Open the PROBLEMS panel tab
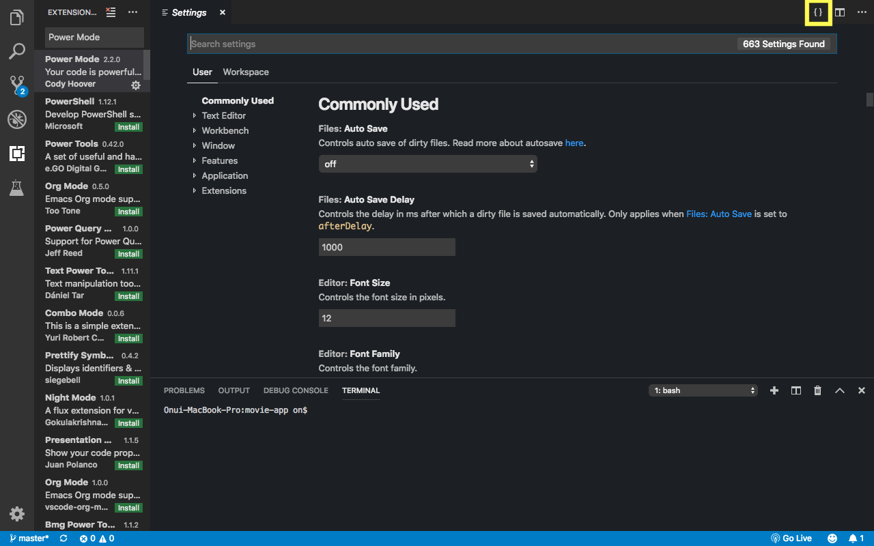This screenshot has width=874, height=546. coord(184,390)
